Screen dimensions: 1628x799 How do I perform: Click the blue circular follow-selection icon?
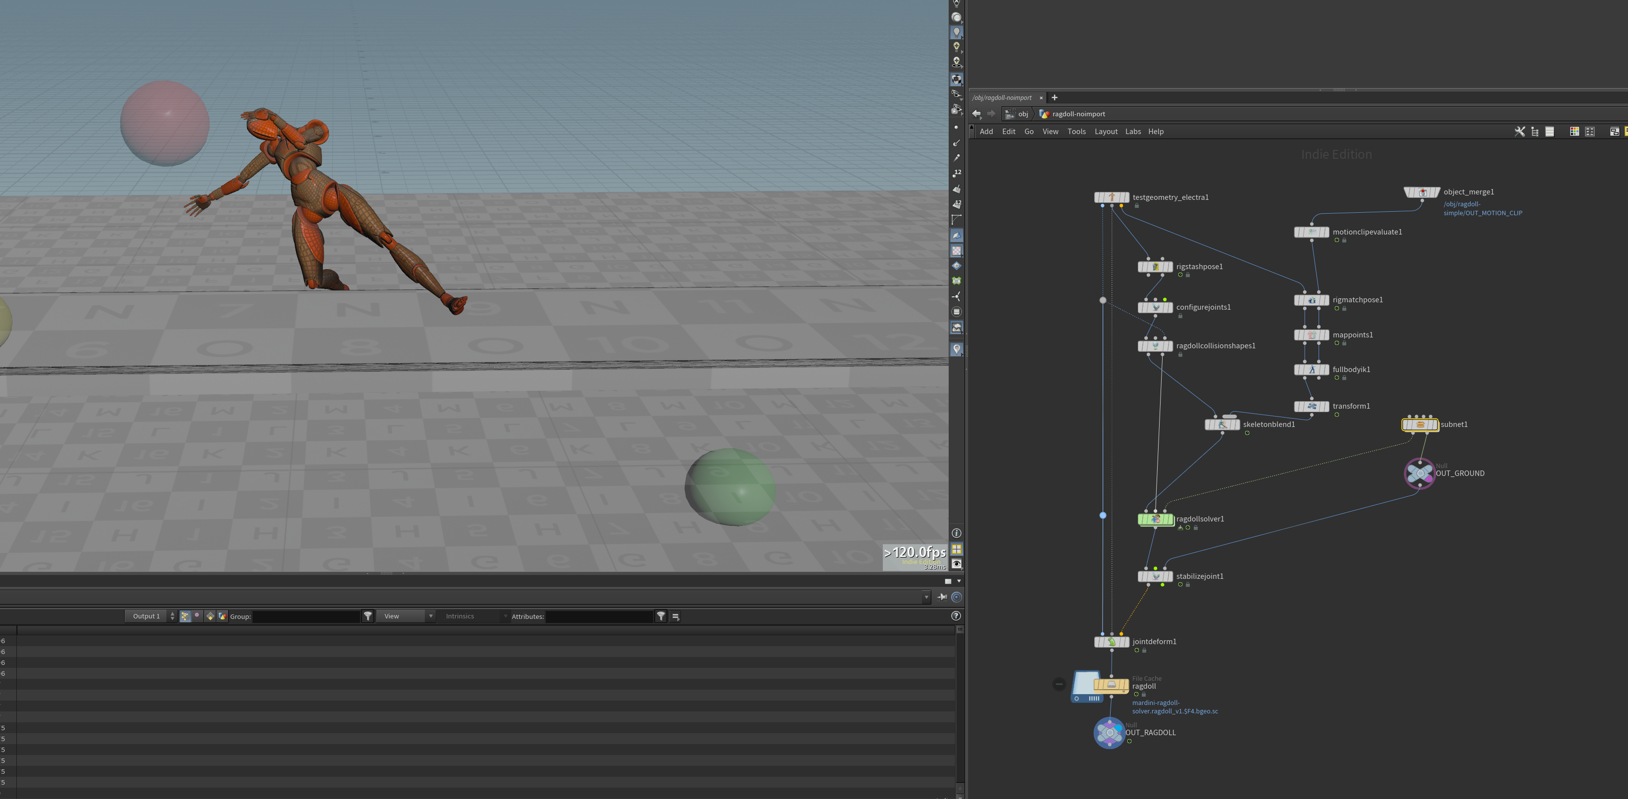tap(957, 597)
